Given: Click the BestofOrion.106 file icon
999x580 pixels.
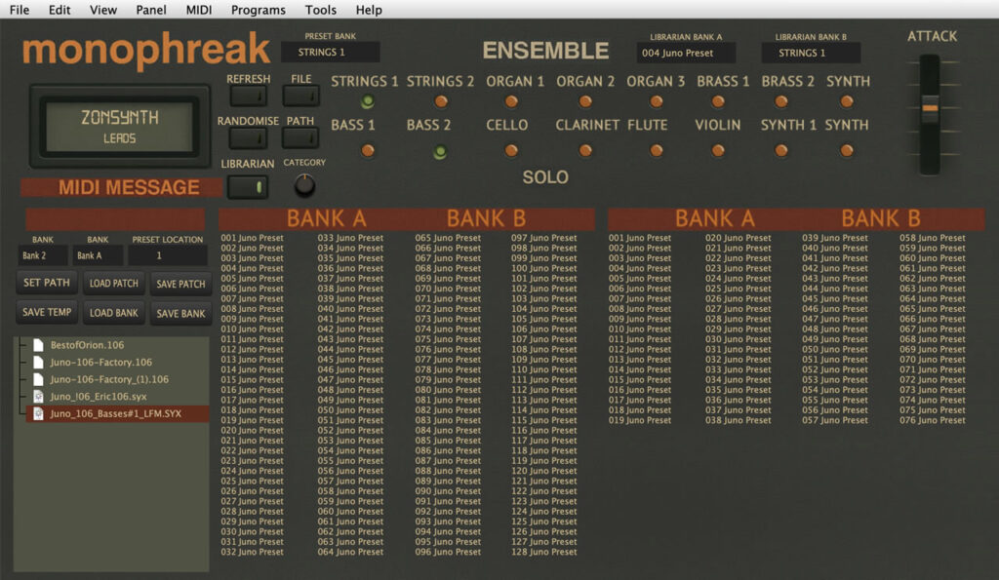Looking at the screenshot, I should tap(38, 345).
